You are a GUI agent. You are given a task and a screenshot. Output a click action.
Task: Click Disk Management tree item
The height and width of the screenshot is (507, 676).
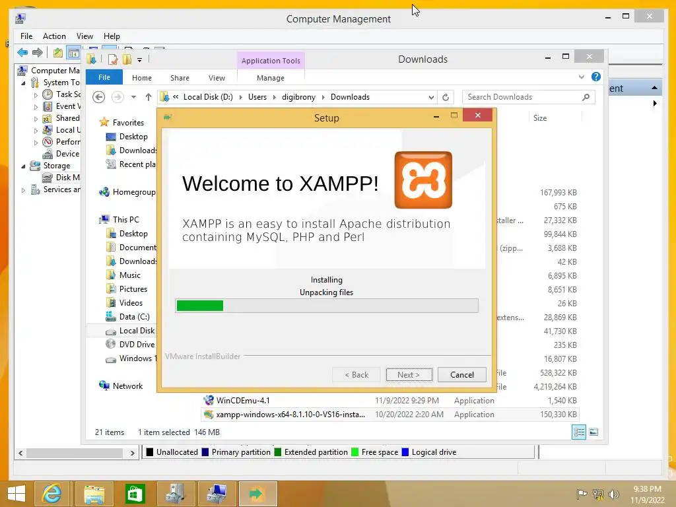pos(61,177)
